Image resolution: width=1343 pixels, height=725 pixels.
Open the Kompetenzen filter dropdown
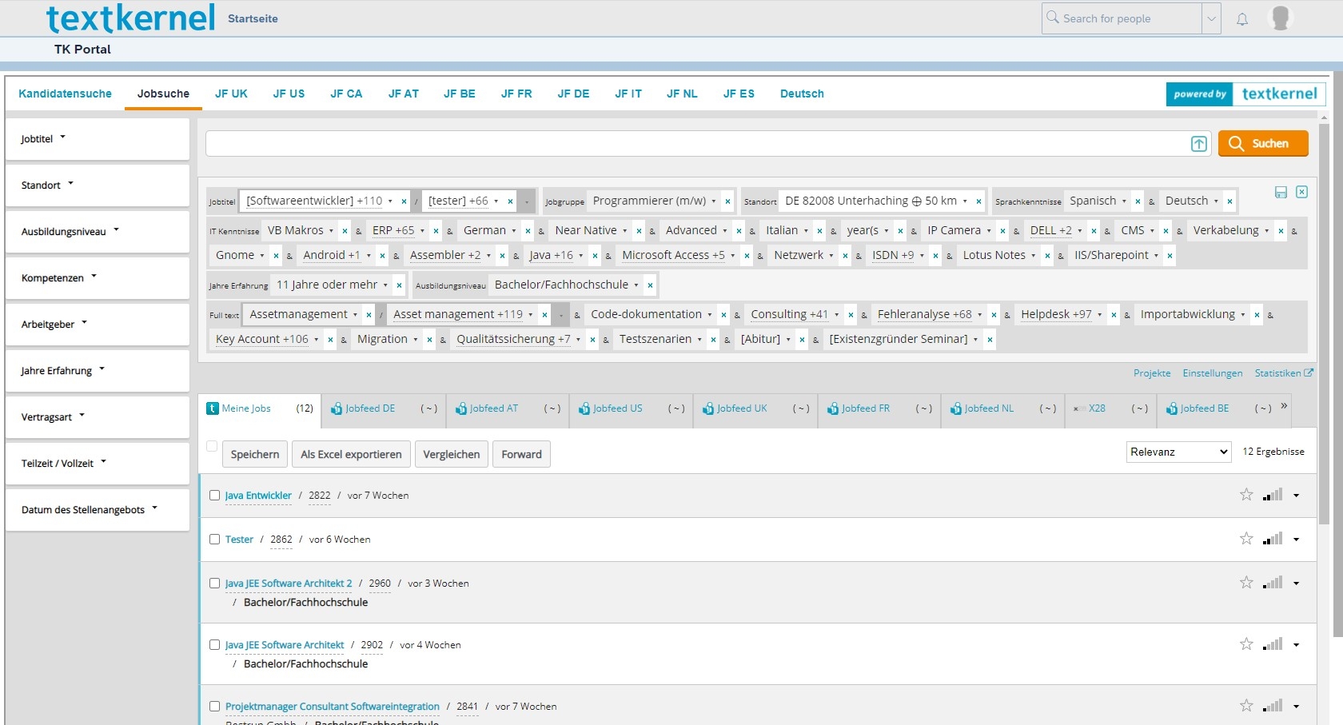pos(98,278)
